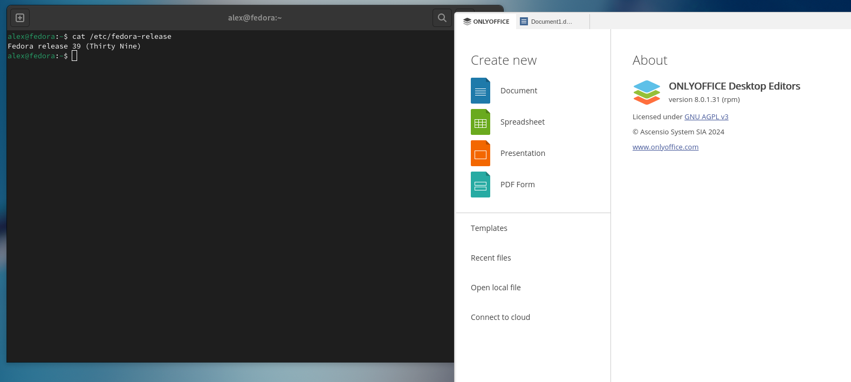Click the green Spreadsheet file icon
Viewport: 851px width, 382px height.
click(x=481, y=122)
